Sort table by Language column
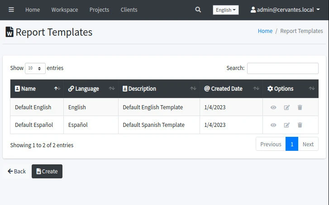 (91, 89)
